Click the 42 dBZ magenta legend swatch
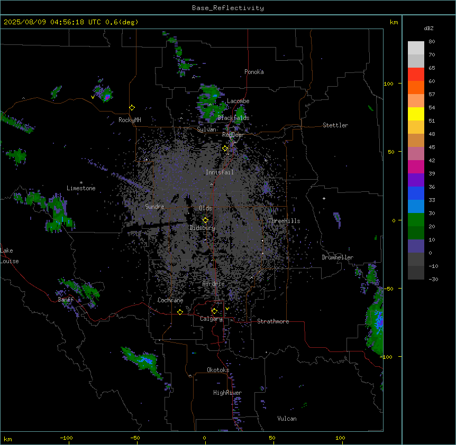The width and height of the screenshot is (456, 445). pyautogui.click(x=416, y=166)
